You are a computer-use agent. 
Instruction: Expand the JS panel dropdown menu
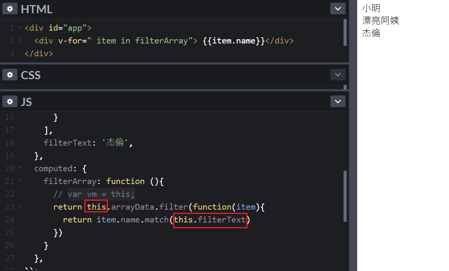(338, 101)
